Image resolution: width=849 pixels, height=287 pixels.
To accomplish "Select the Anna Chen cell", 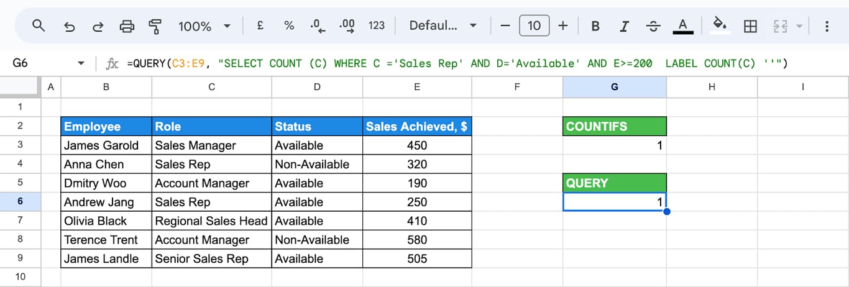I will click(x=106, y=164).
